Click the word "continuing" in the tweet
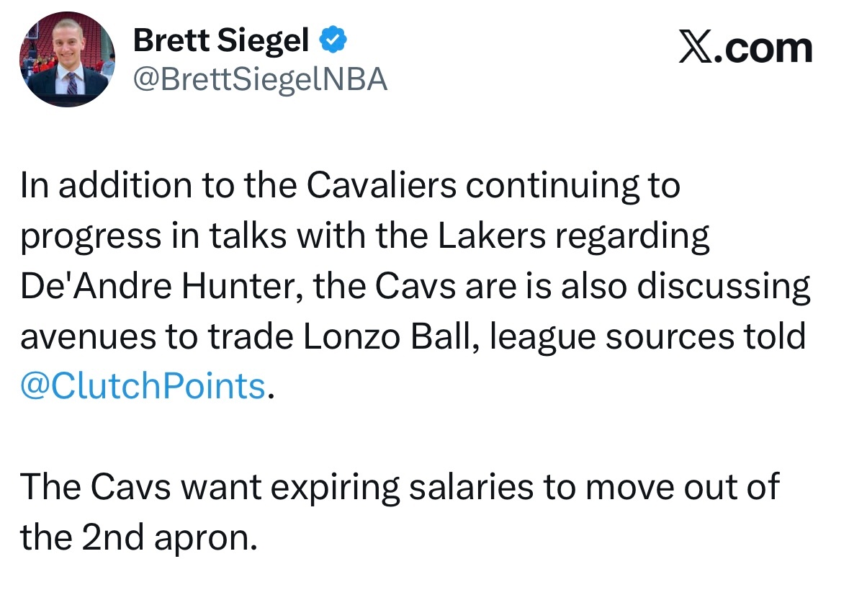The image size is (849, 595). [563, 187]
